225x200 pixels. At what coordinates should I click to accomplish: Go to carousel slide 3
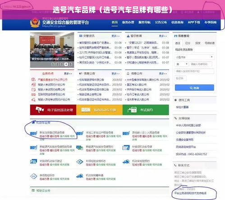pos(61,64)
